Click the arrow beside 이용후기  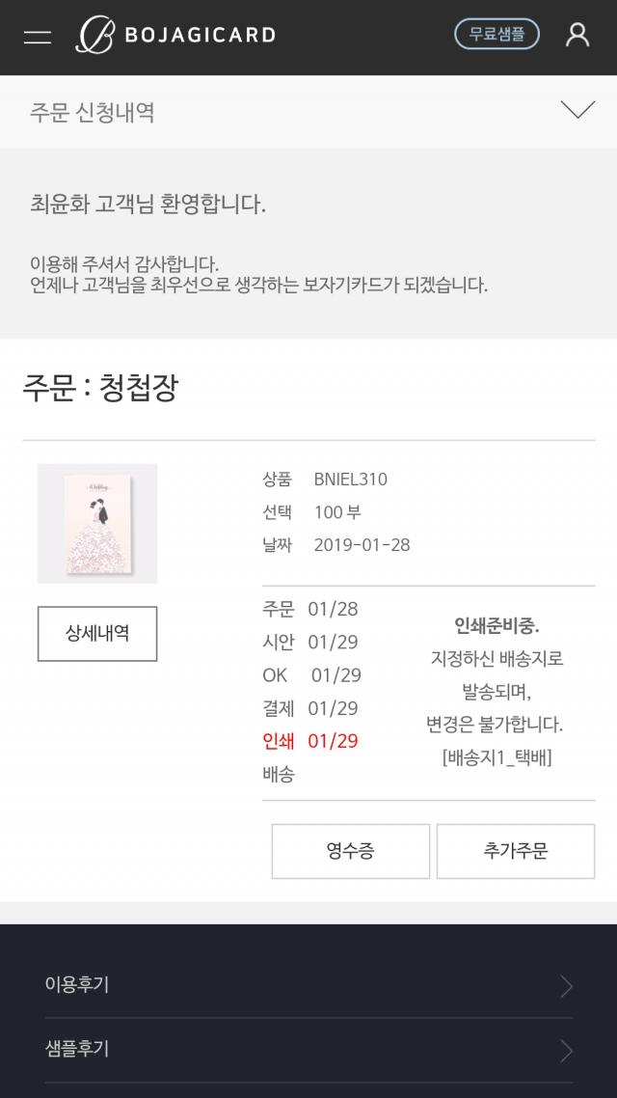(566, 986)
